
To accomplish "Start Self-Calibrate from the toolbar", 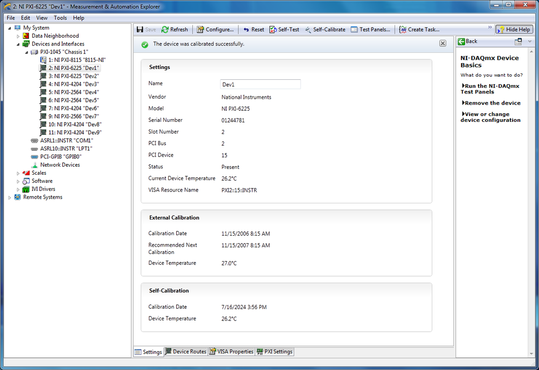I will 325,30.
